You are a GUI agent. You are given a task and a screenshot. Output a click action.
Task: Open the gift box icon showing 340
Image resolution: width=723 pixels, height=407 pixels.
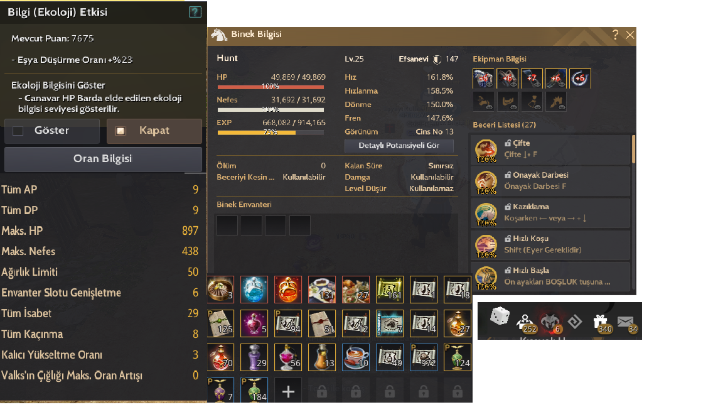coord(601,322)
